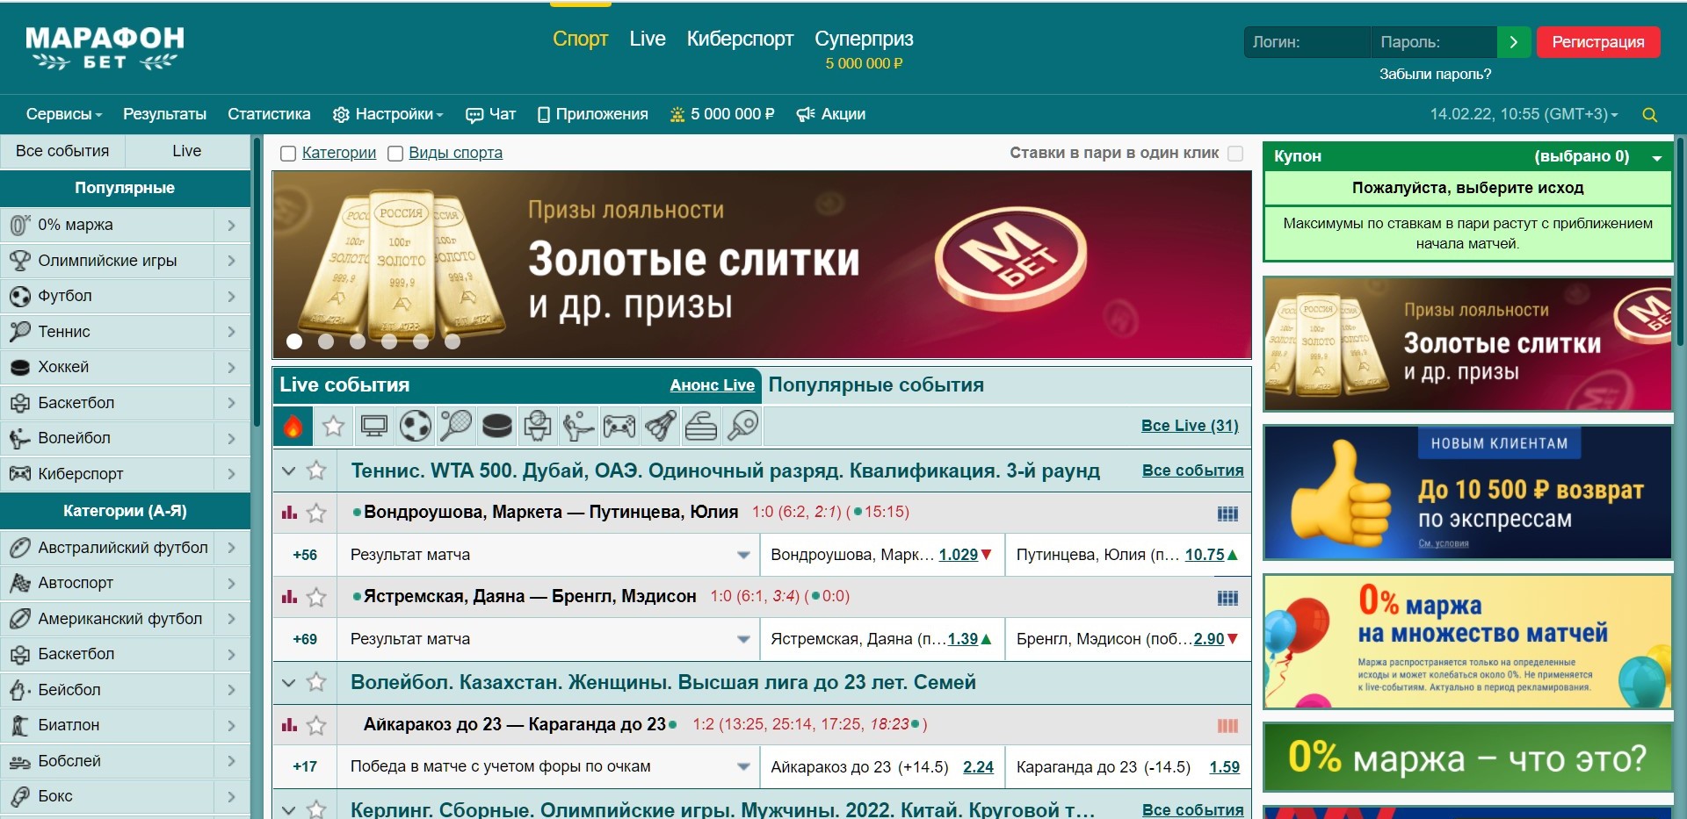Open the Анонс Live link

(x=712, y=385)
